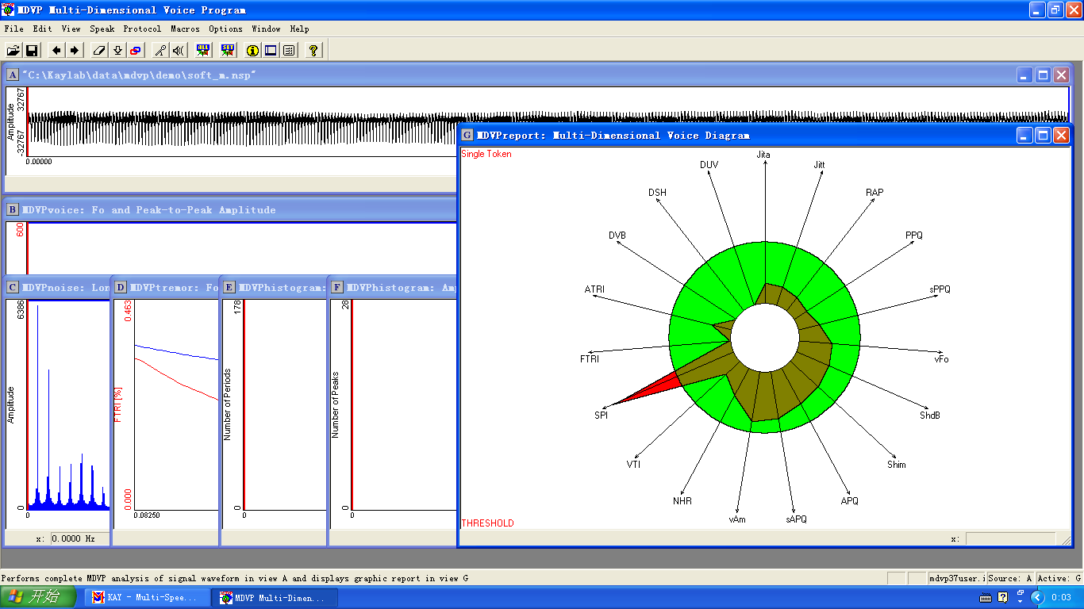
Task: Click the ShdB parameter label
Action: [930, 415]
